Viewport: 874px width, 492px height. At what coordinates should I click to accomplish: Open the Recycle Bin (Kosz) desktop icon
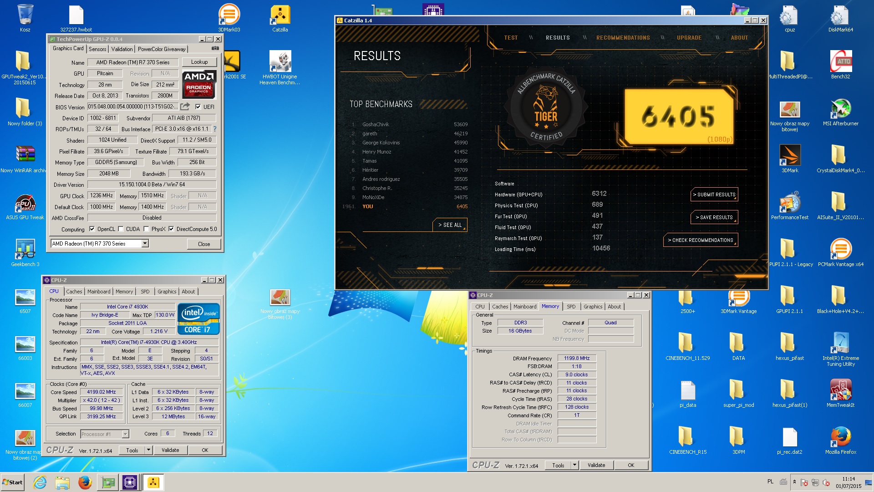pos(25,18)
